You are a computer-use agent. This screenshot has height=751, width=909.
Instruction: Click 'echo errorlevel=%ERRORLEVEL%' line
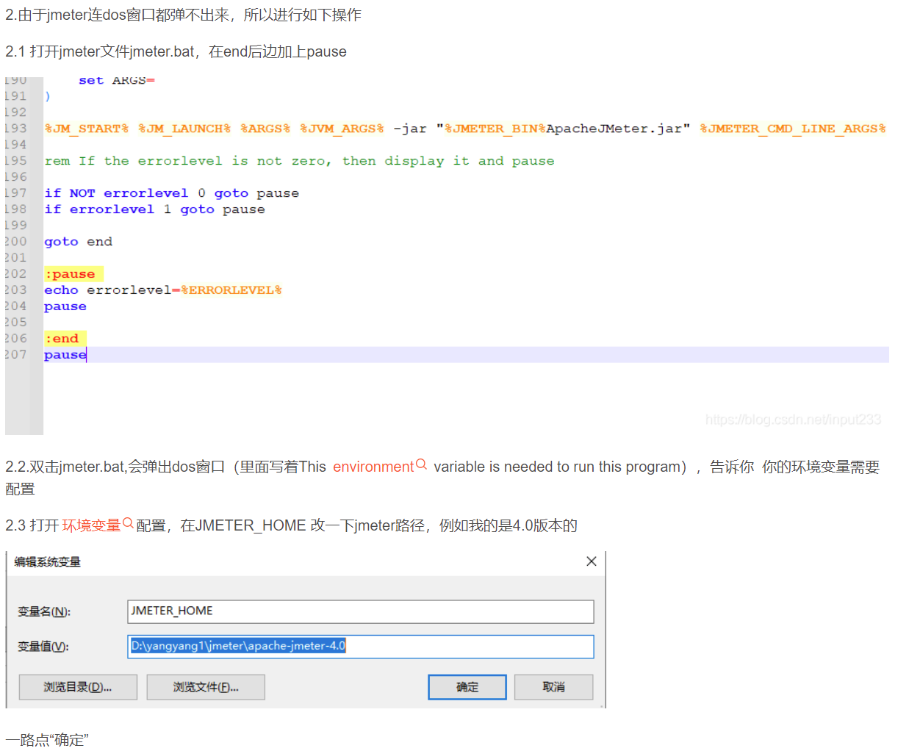pyautogui.click(x=163, y=290)
